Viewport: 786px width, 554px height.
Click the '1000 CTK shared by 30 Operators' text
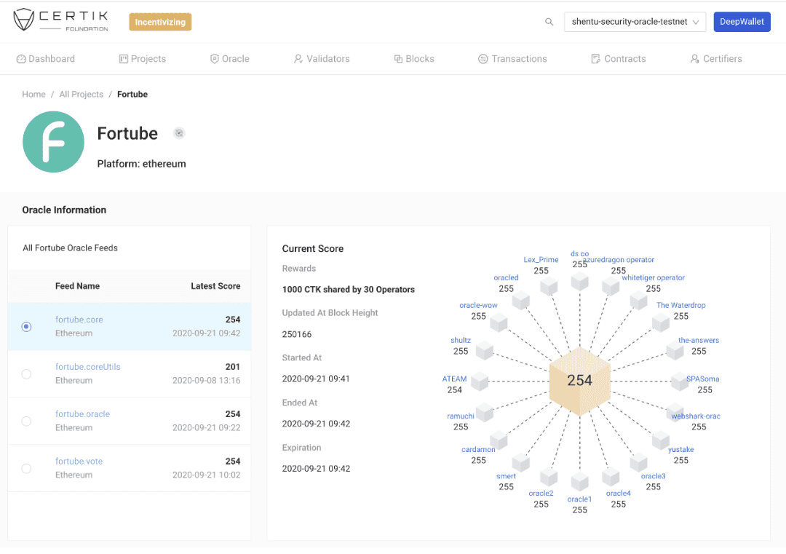(x=349, y=289)
